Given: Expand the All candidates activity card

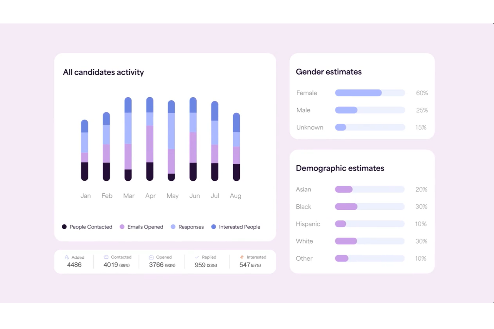Looking at the screenshot, I should [x=165, y=147].
